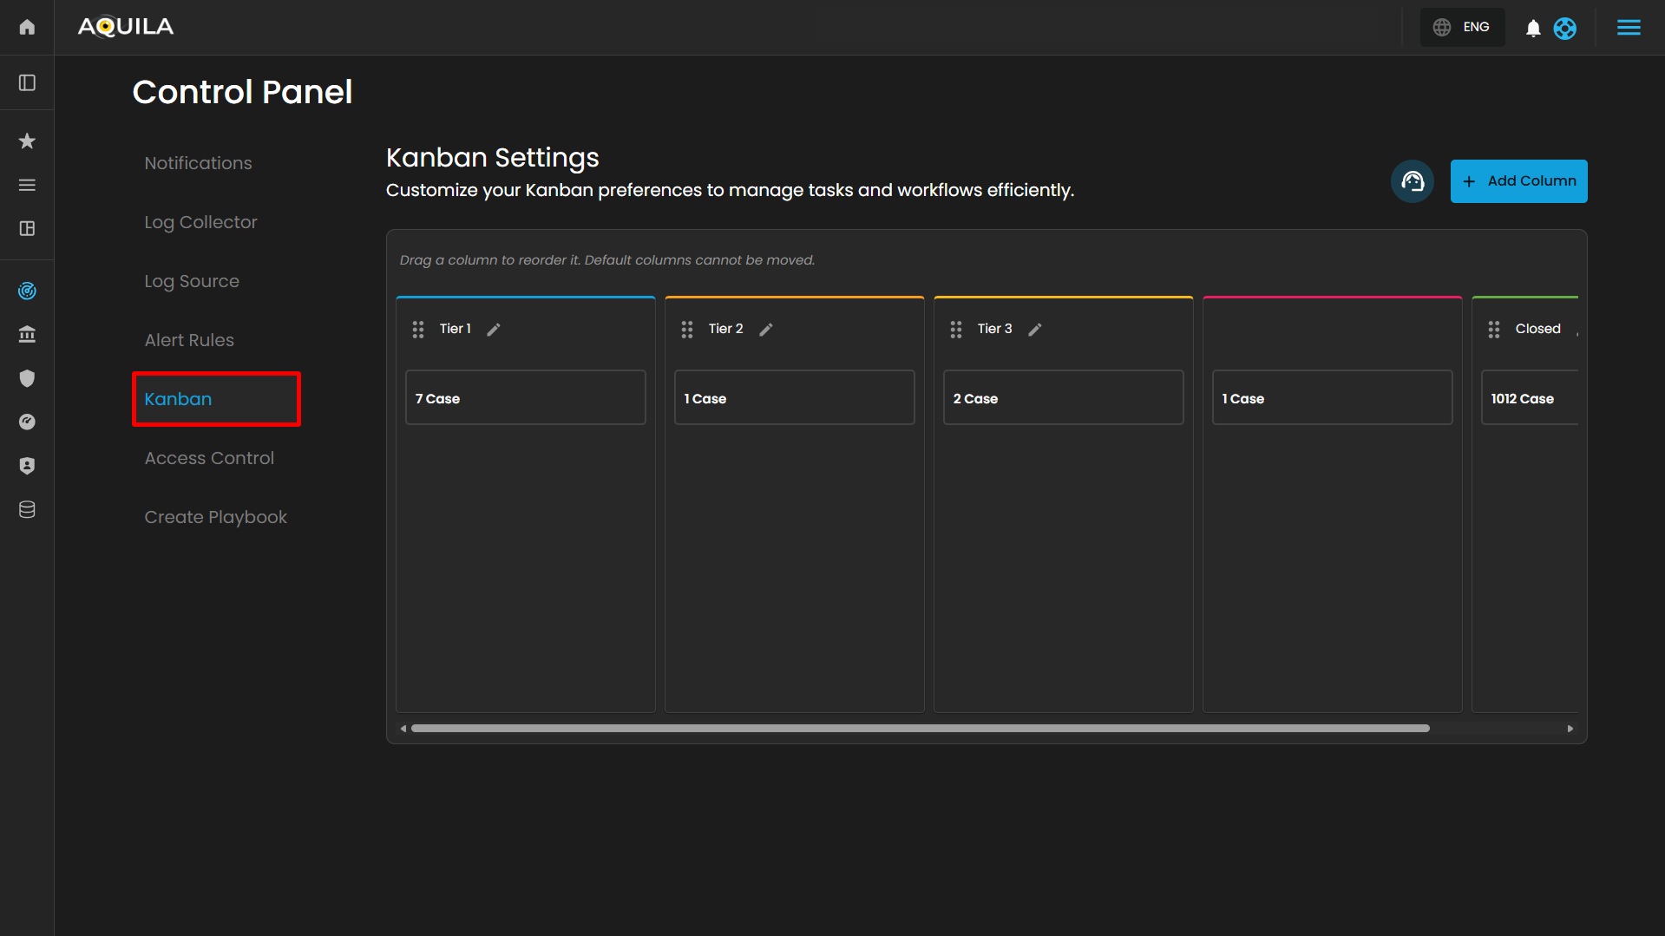Expand the top-right hamburger menu

[x=1629, y=28]
